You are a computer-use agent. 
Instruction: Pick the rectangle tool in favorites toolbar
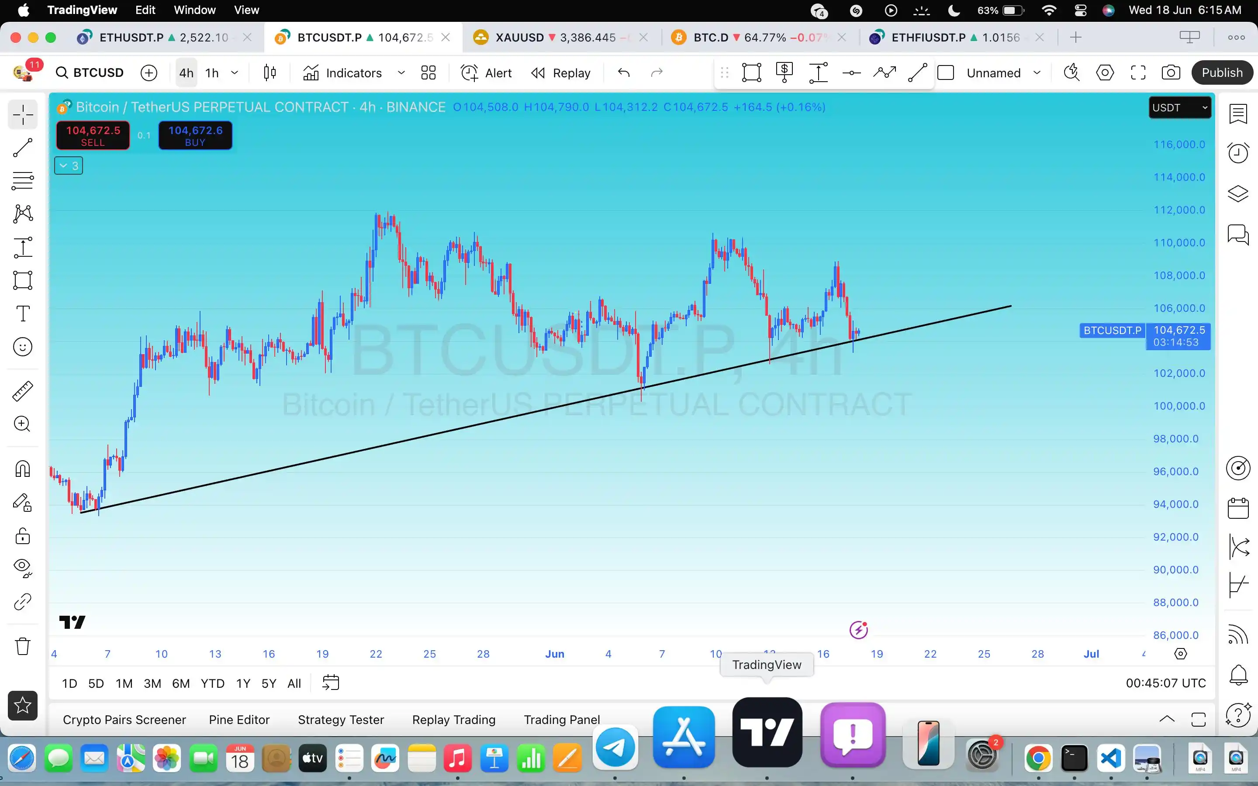click(x=752, y=73)
